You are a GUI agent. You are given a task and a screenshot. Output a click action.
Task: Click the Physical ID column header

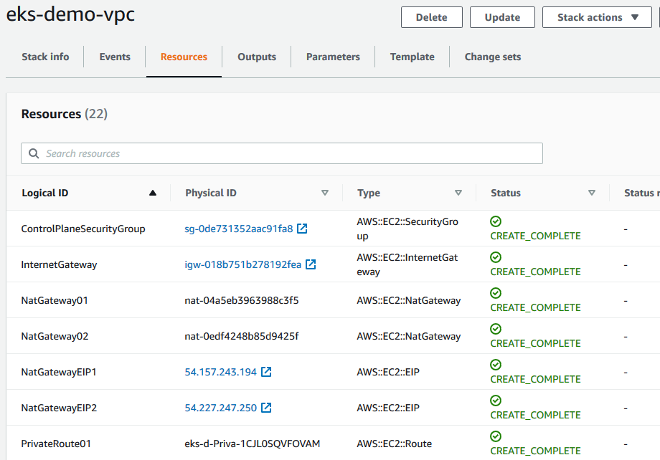211,193
